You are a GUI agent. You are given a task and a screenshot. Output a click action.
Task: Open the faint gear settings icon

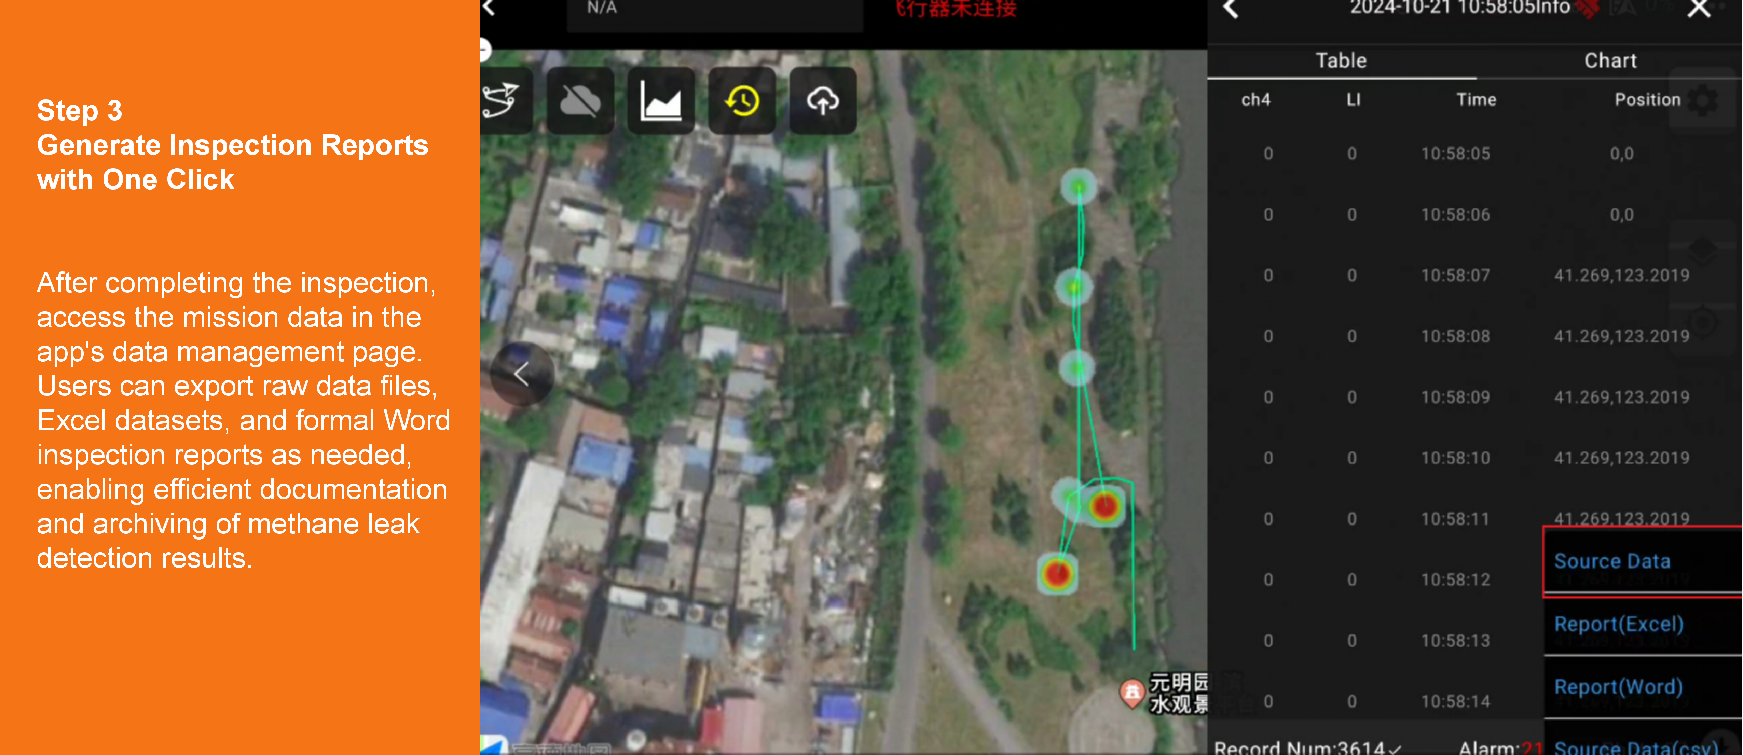point(1702,101)
